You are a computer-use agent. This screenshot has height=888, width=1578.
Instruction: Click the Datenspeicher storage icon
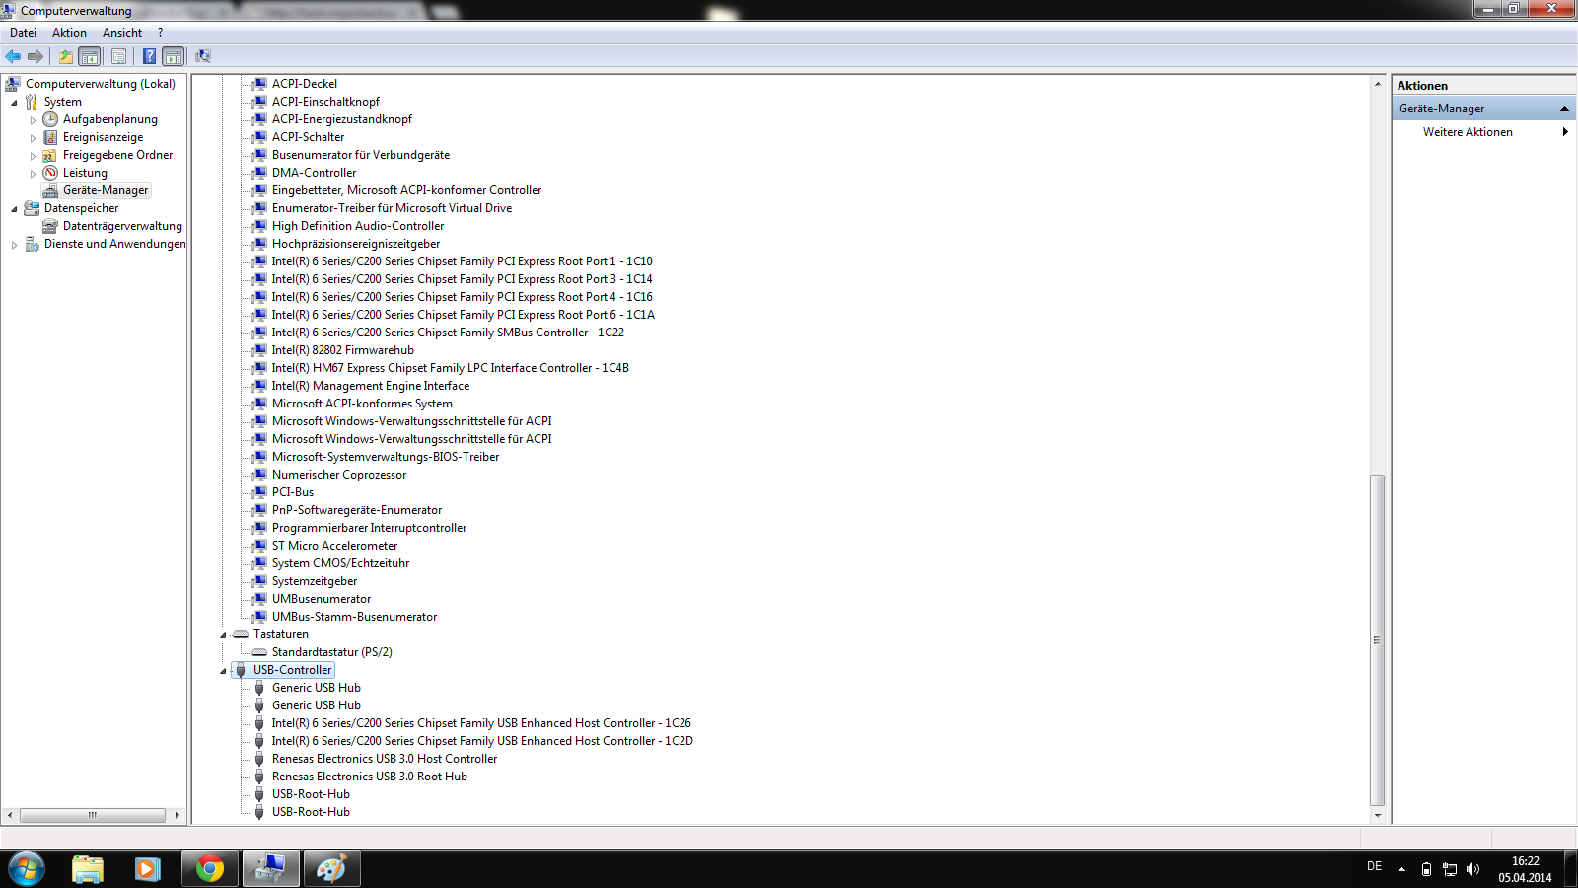[32, 208]
